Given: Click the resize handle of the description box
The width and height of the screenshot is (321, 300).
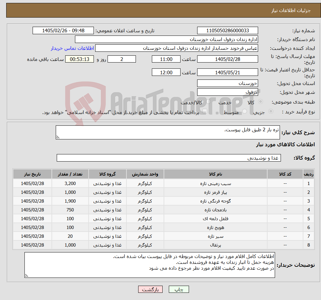Looking at the screenshot, I should 58,137.
